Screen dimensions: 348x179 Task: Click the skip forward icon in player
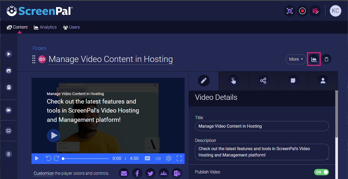(x=56, y=158)
